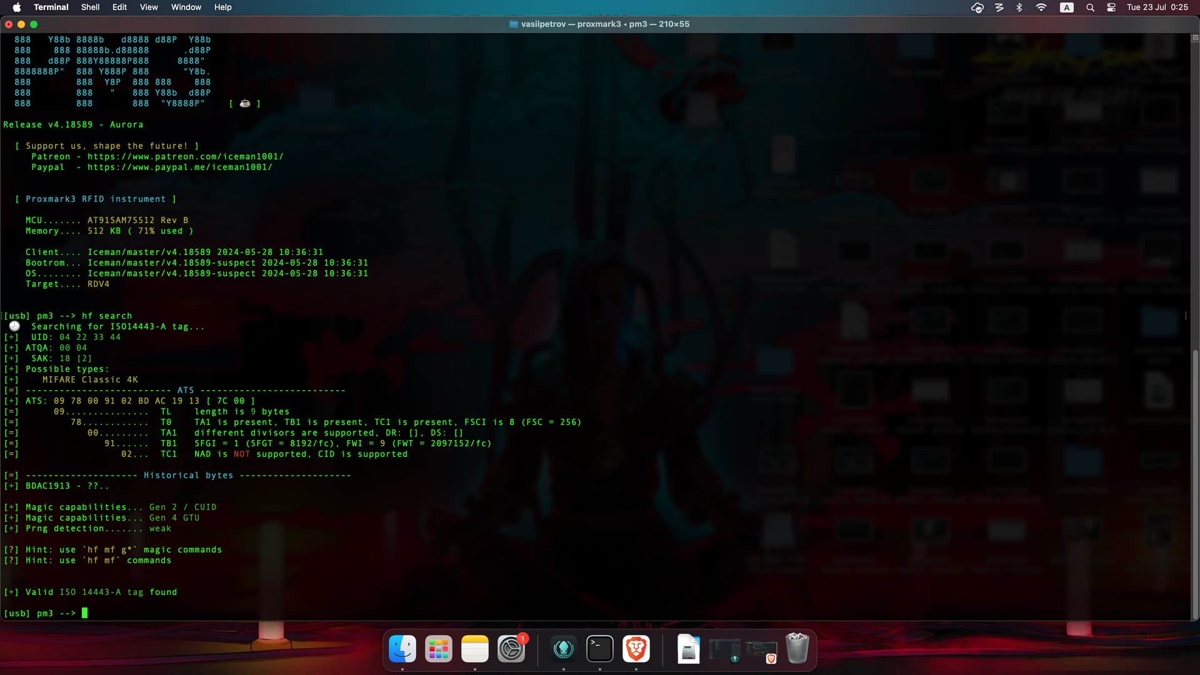Open the View menu
This screenshot has width=1200, height=675.
149,7
